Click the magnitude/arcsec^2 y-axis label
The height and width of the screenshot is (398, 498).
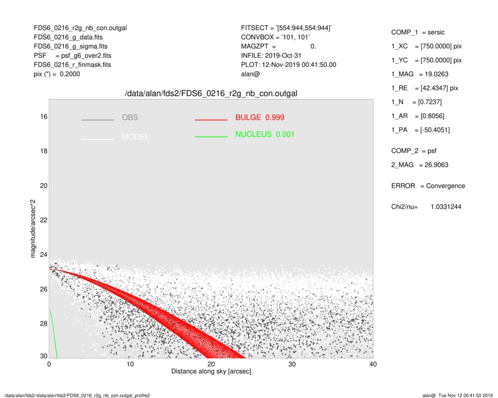click(x=33, y=229)
